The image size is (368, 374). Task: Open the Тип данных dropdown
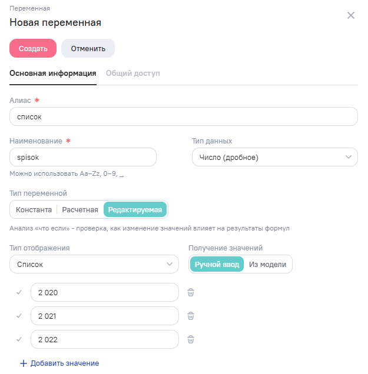pyautogui.click(x=274, y=157)
